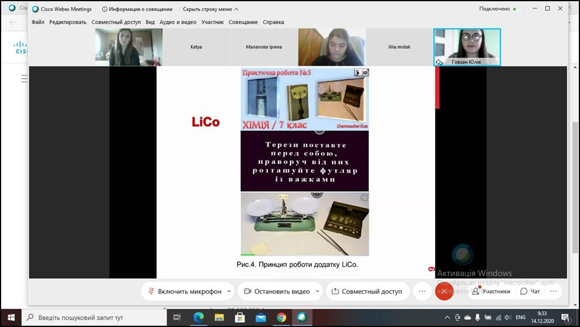
Task: Collapse menu bar via Скрыть строку меню
Action: click(211, 9)
